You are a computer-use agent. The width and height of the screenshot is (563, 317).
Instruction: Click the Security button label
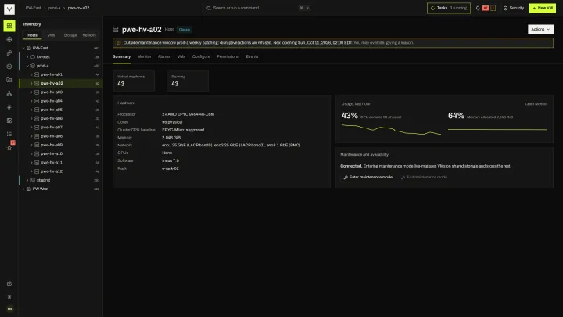coord(517,8)
